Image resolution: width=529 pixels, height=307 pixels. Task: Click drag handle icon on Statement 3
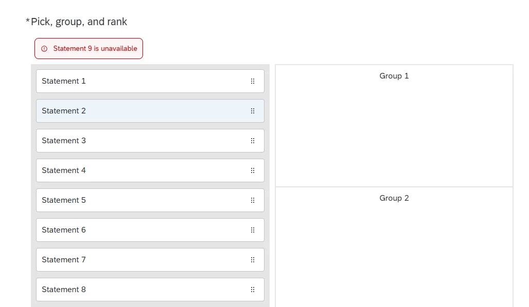tap(253, 141)
